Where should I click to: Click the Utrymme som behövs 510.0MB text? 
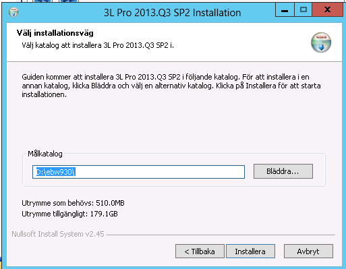73,203
